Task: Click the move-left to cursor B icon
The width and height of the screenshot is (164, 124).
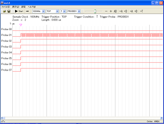Action: click(x=126, y=11)
